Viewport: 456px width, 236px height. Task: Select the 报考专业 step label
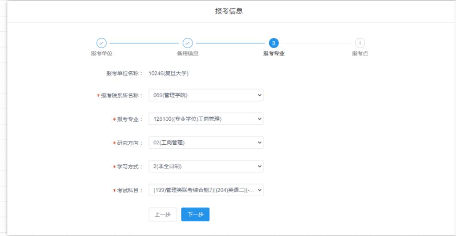pyautogui.click(x=274, y=54)
